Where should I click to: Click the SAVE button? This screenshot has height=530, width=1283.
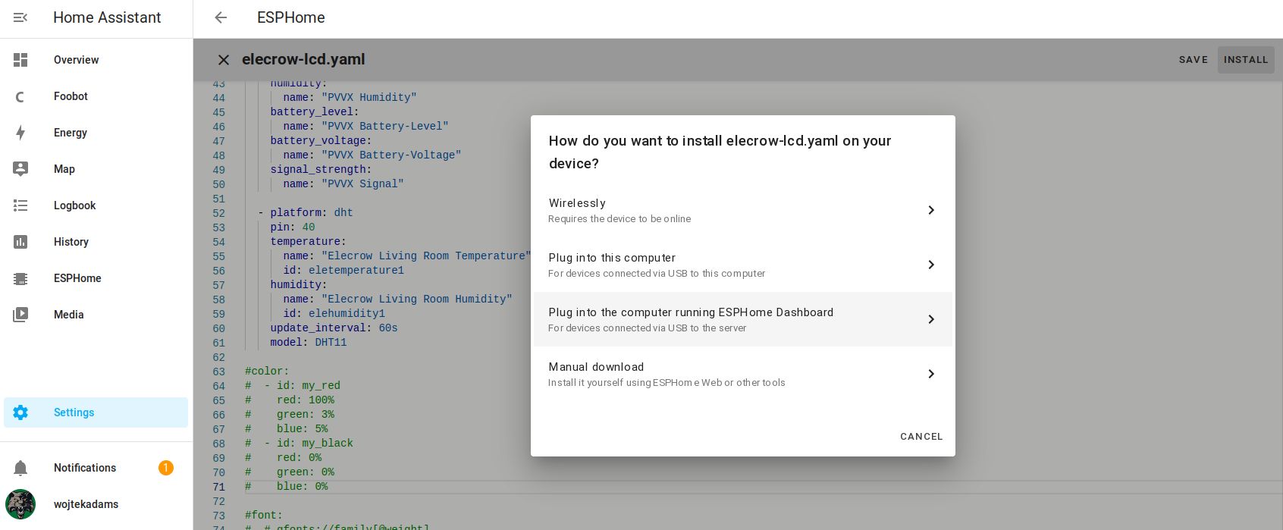click(x=1193, y=60)
